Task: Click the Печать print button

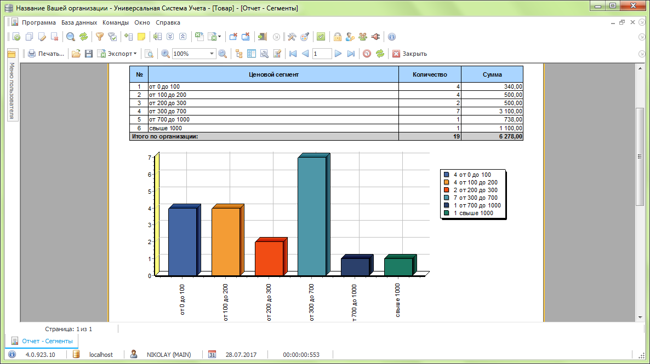Action: point(46,54)
